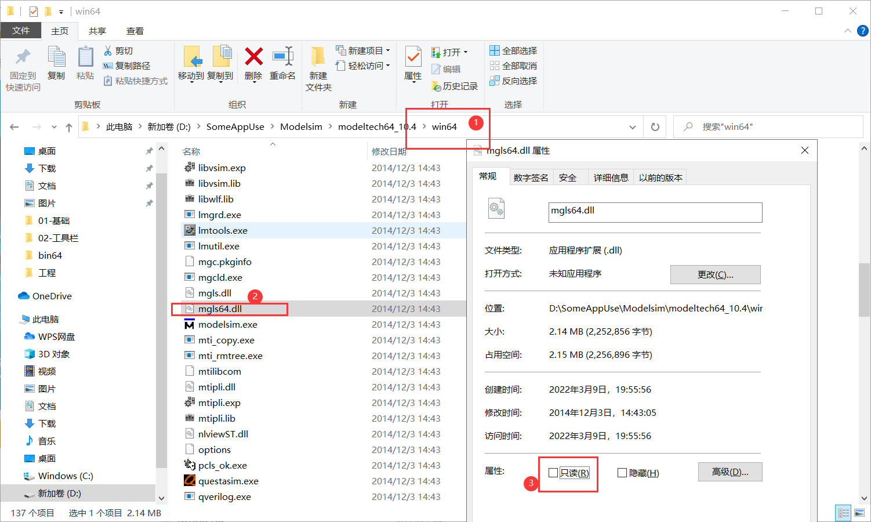Expand recent locations dropdown arrow
This screenshot has width=871, height=522.
point(54,127)
